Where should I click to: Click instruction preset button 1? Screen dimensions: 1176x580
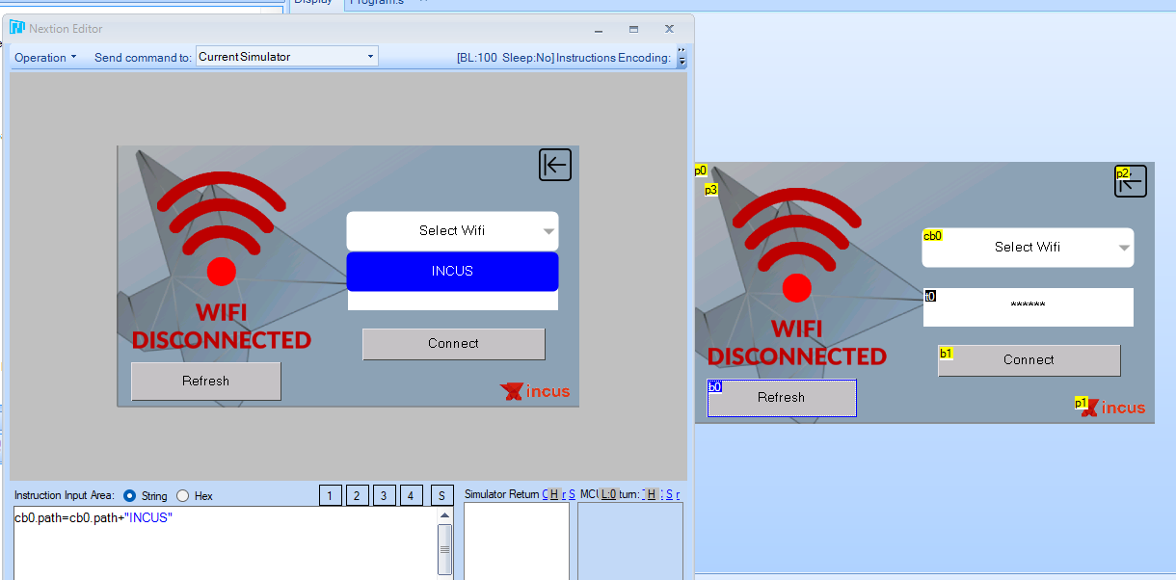coord(330,495)
